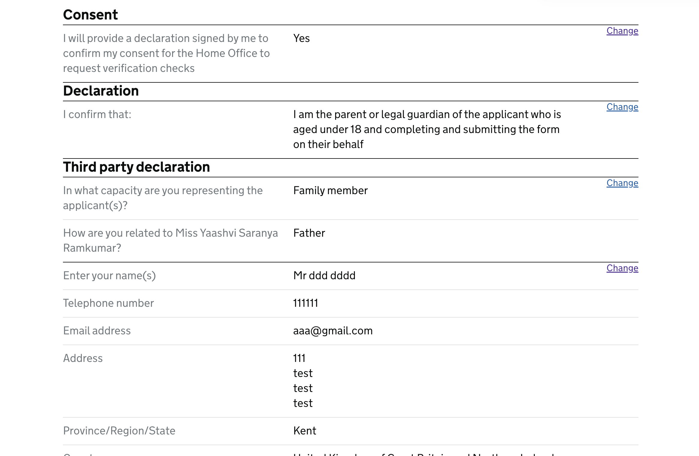Click the 'Consent' section heading
699x456 pixels.
90,15
